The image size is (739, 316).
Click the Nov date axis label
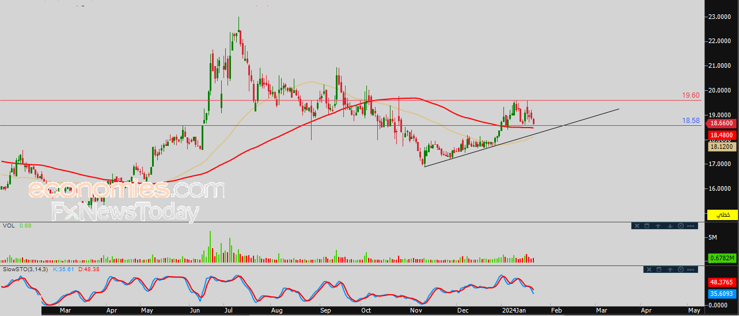pos(416,310)
